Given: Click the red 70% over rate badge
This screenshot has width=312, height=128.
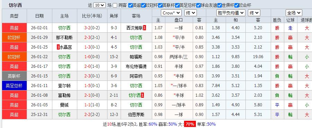Looking at the screenshot, I should (190, 124).
